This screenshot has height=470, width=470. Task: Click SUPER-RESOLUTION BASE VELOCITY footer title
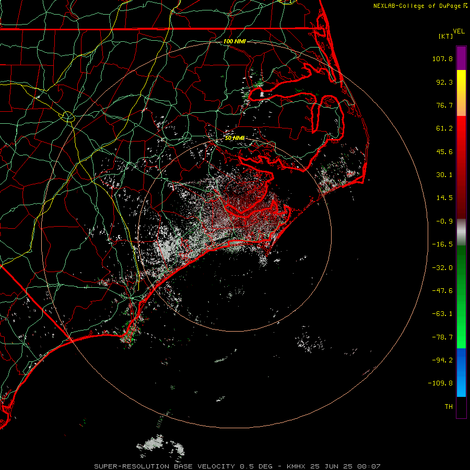pos(164,466)
